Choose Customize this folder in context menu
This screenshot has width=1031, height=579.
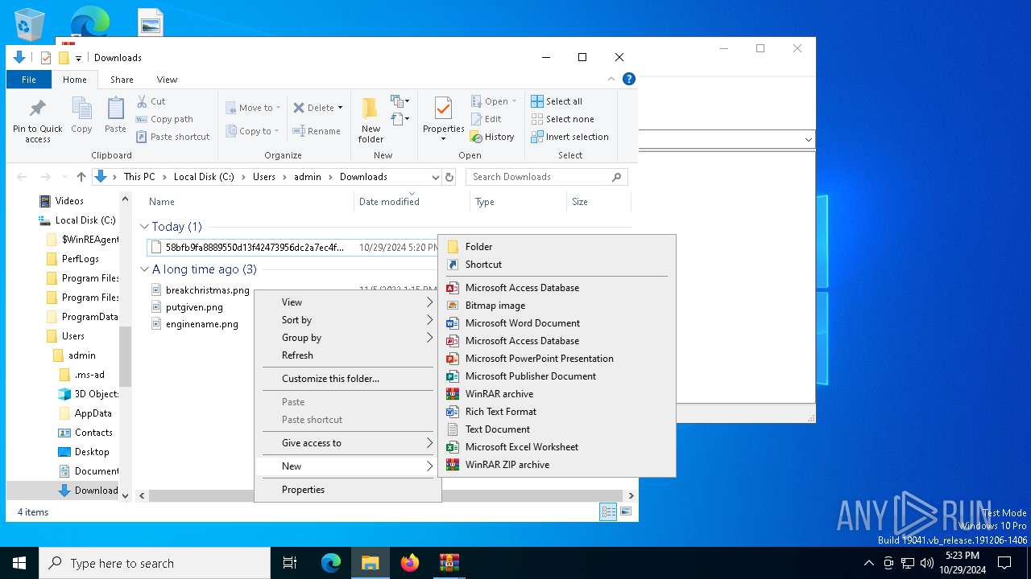click(x=348, y=379)
